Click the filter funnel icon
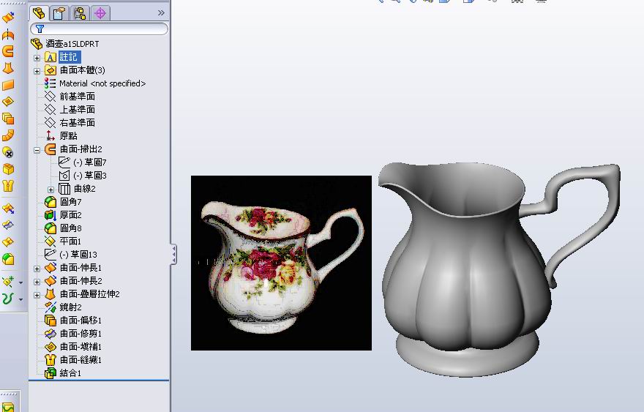This screenshot has width=644, height=412. 40,29
